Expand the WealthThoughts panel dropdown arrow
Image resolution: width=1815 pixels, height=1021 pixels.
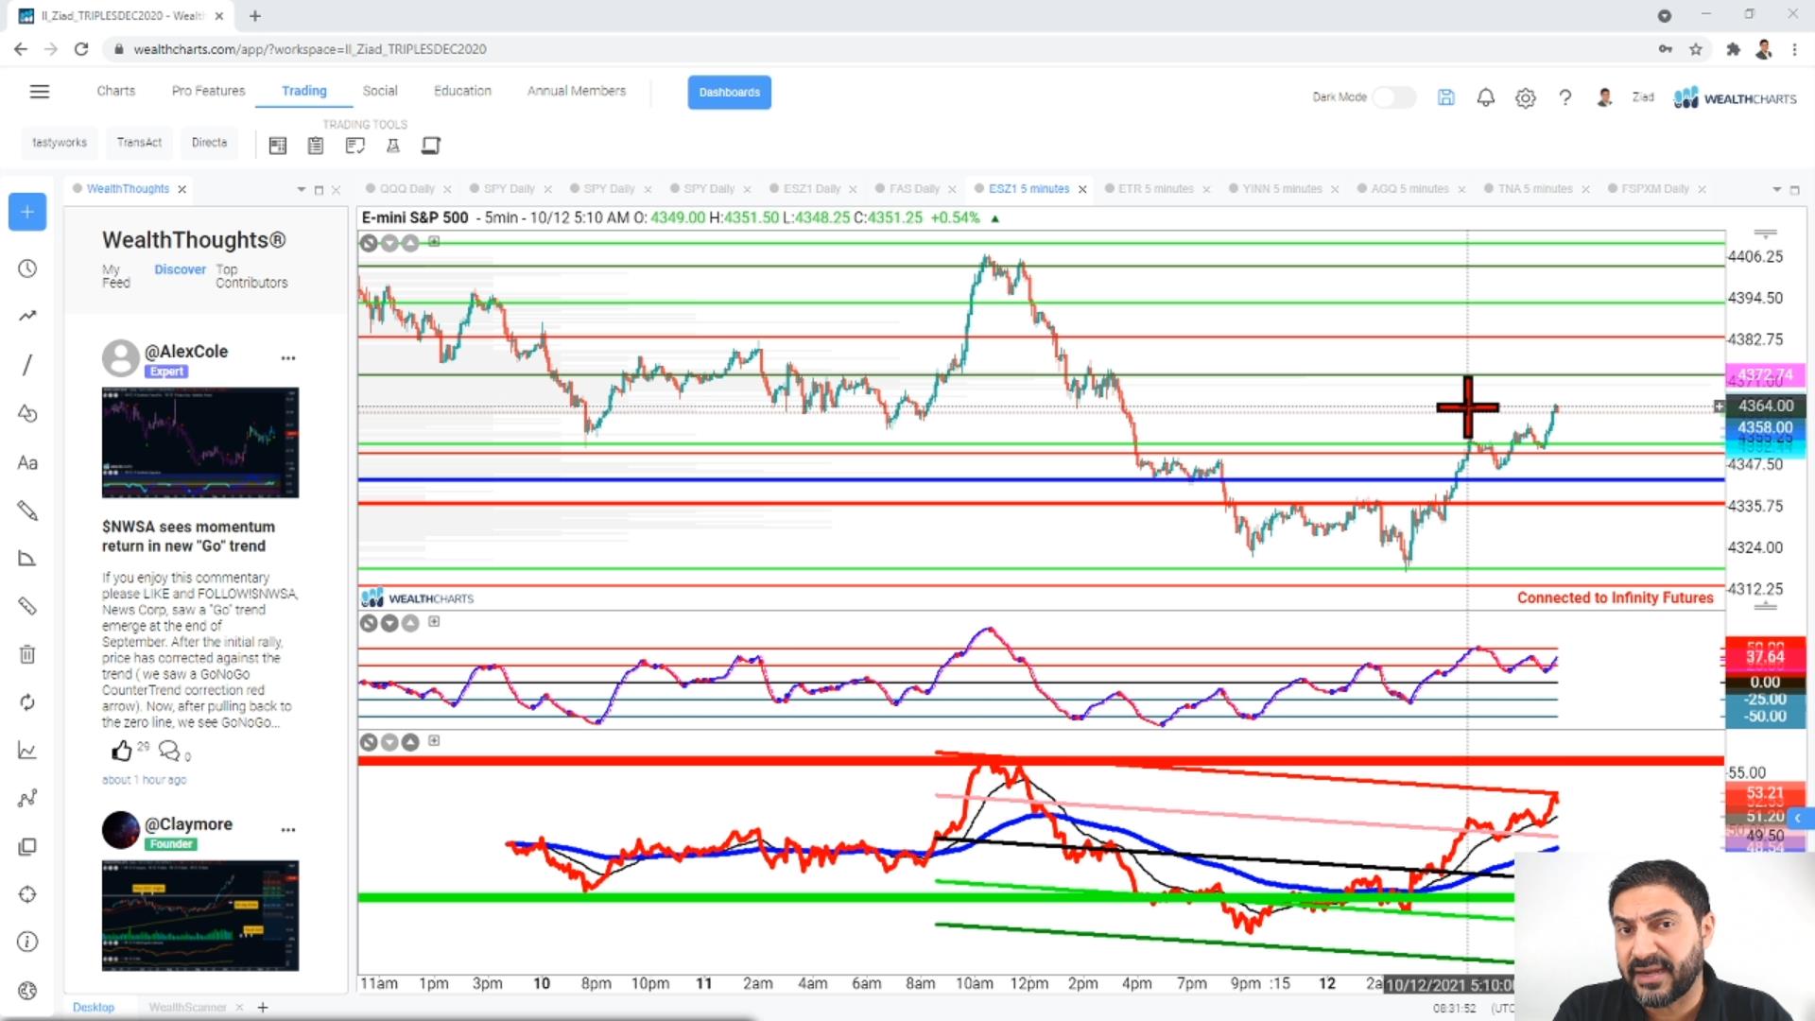(302, 190)
